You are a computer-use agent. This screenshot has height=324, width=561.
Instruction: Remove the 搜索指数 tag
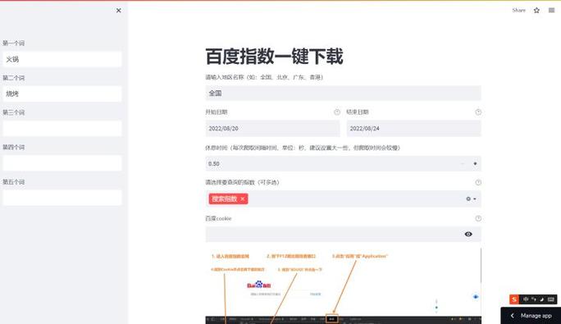(x=243, y=199)
